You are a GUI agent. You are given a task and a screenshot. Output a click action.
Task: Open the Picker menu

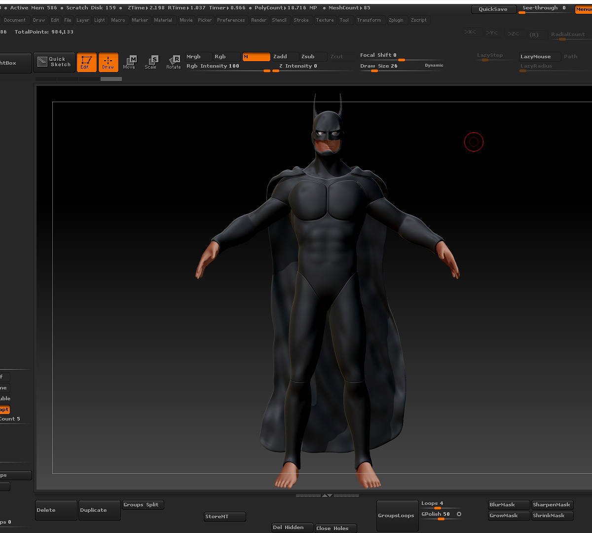pos(205,20)
